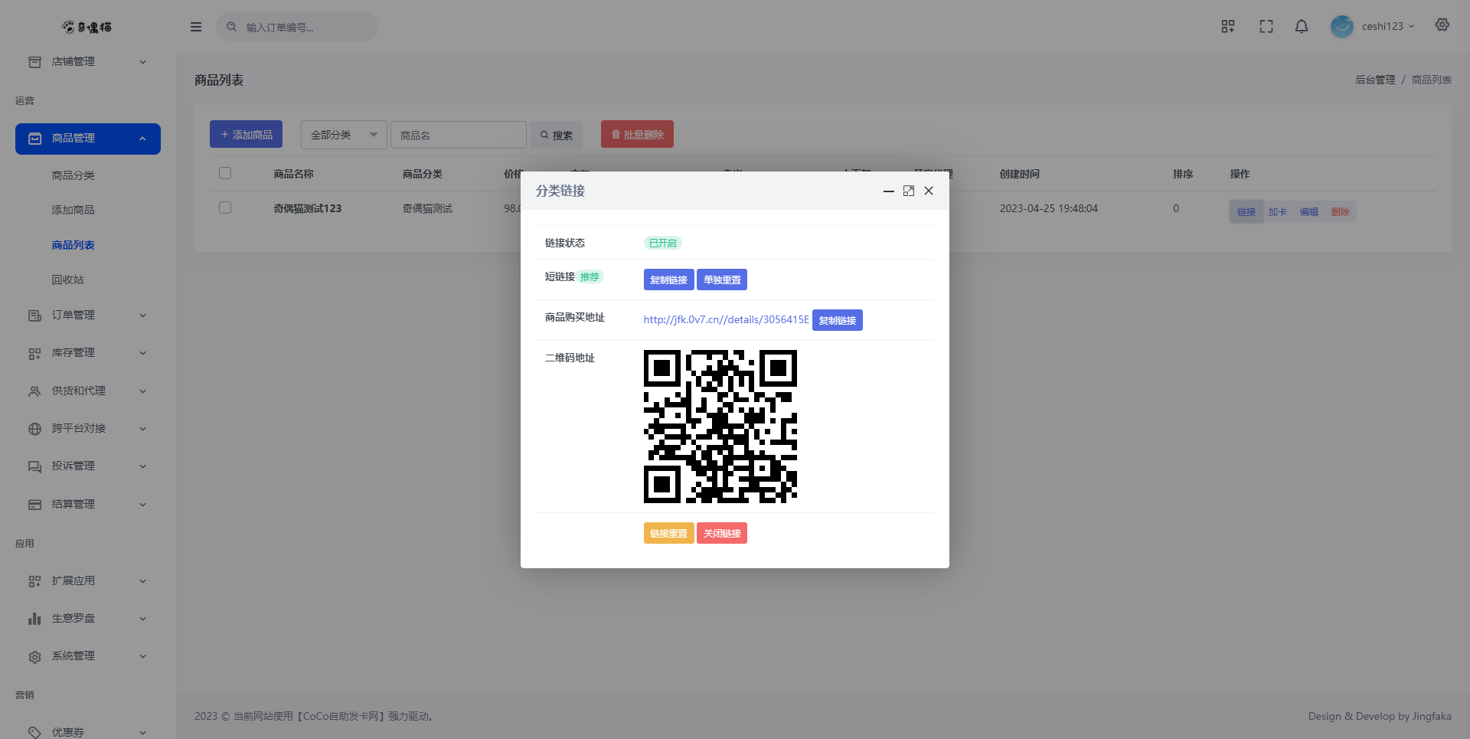
Task: Click 删除 action in product row
Action: (1341, 211)
